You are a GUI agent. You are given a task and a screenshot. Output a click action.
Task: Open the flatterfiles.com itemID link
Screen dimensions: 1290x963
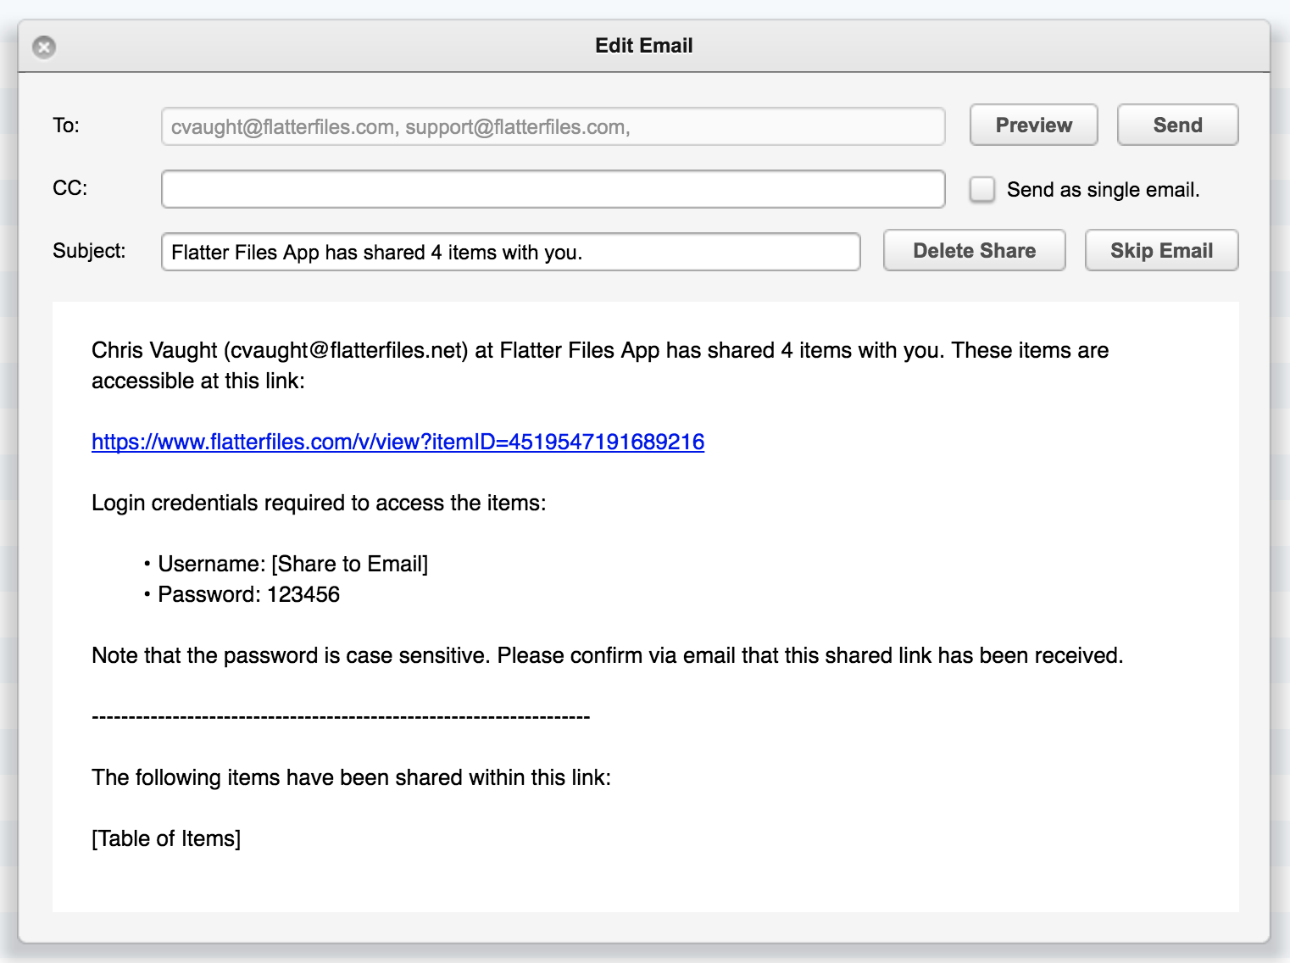click(398, 442)
